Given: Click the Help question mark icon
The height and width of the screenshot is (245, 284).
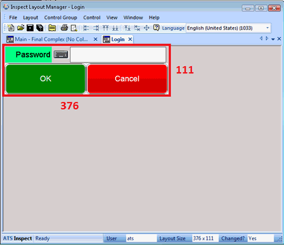Looking at the screenshot, I should pos(156,28).
